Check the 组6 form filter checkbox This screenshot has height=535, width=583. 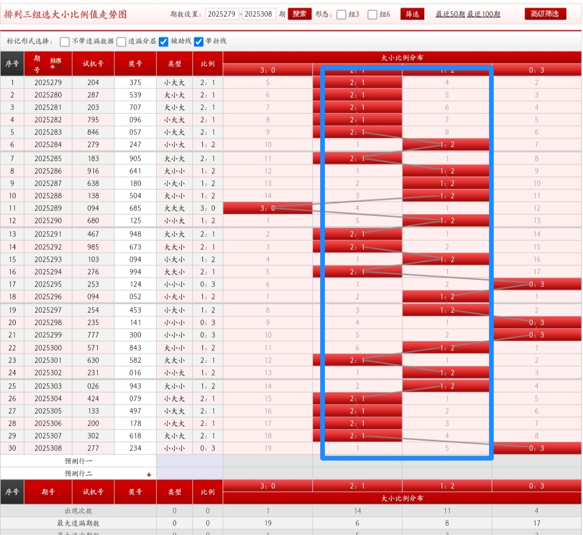[x=372, y=15]
